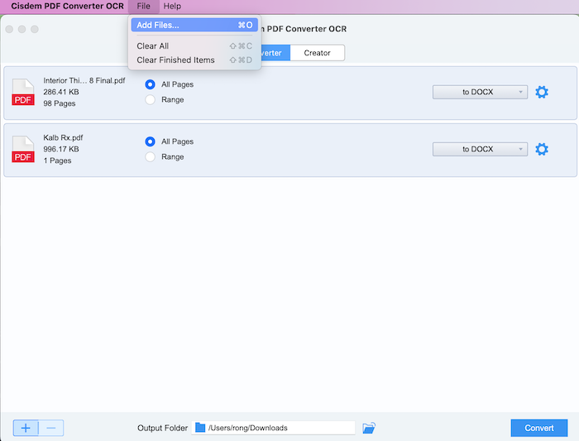Choose Add Files… from File menu
579x441 pixels.
tap(194, 25)
